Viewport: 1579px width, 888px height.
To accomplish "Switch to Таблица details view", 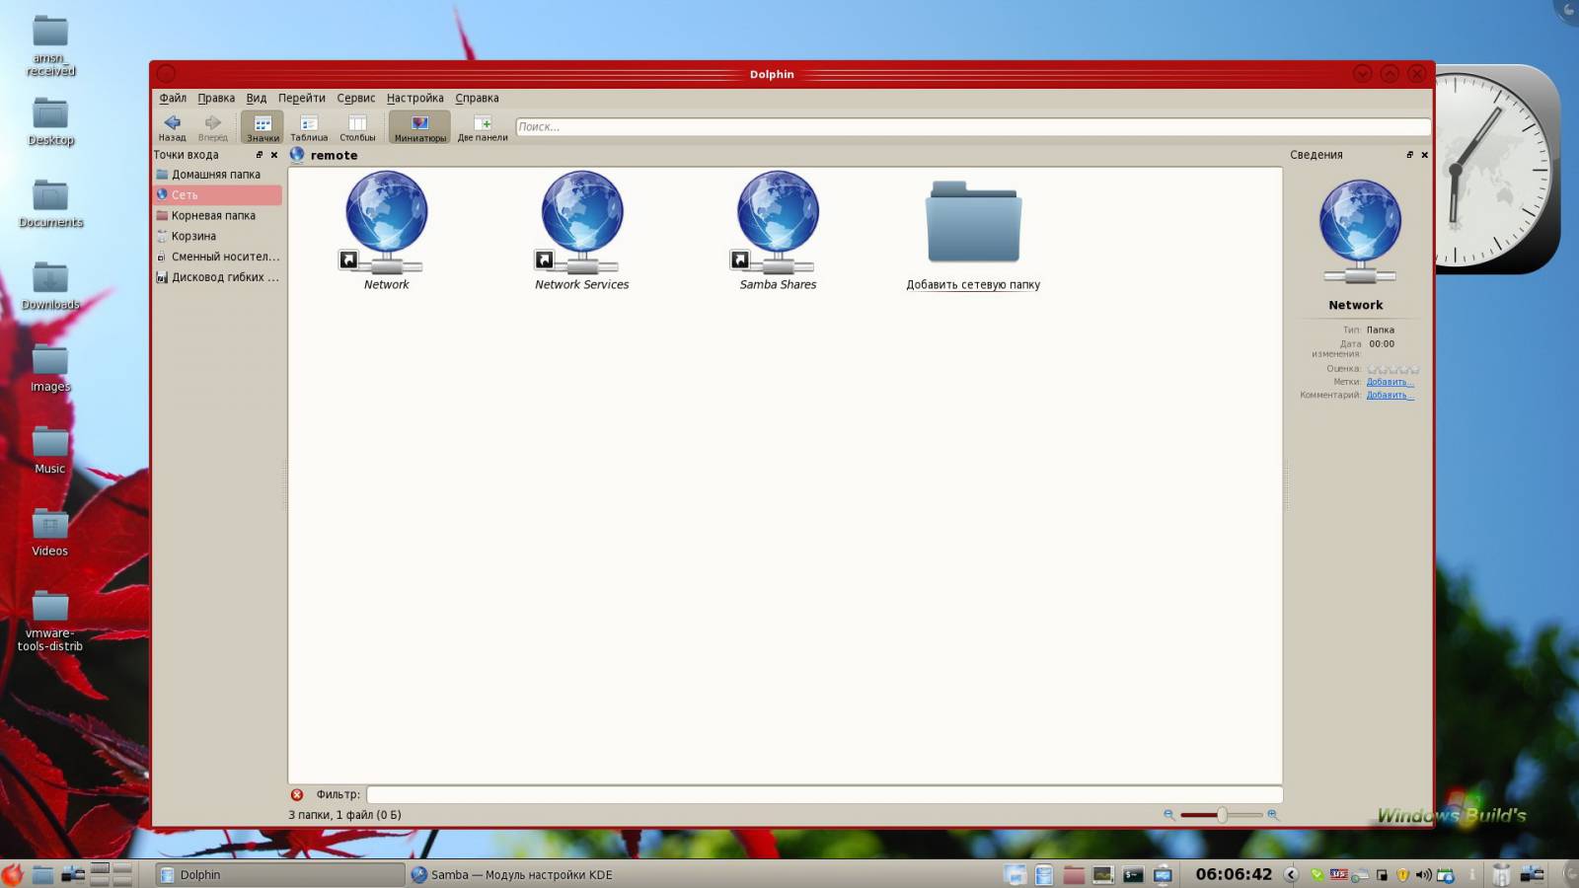I will pos(309,126).
